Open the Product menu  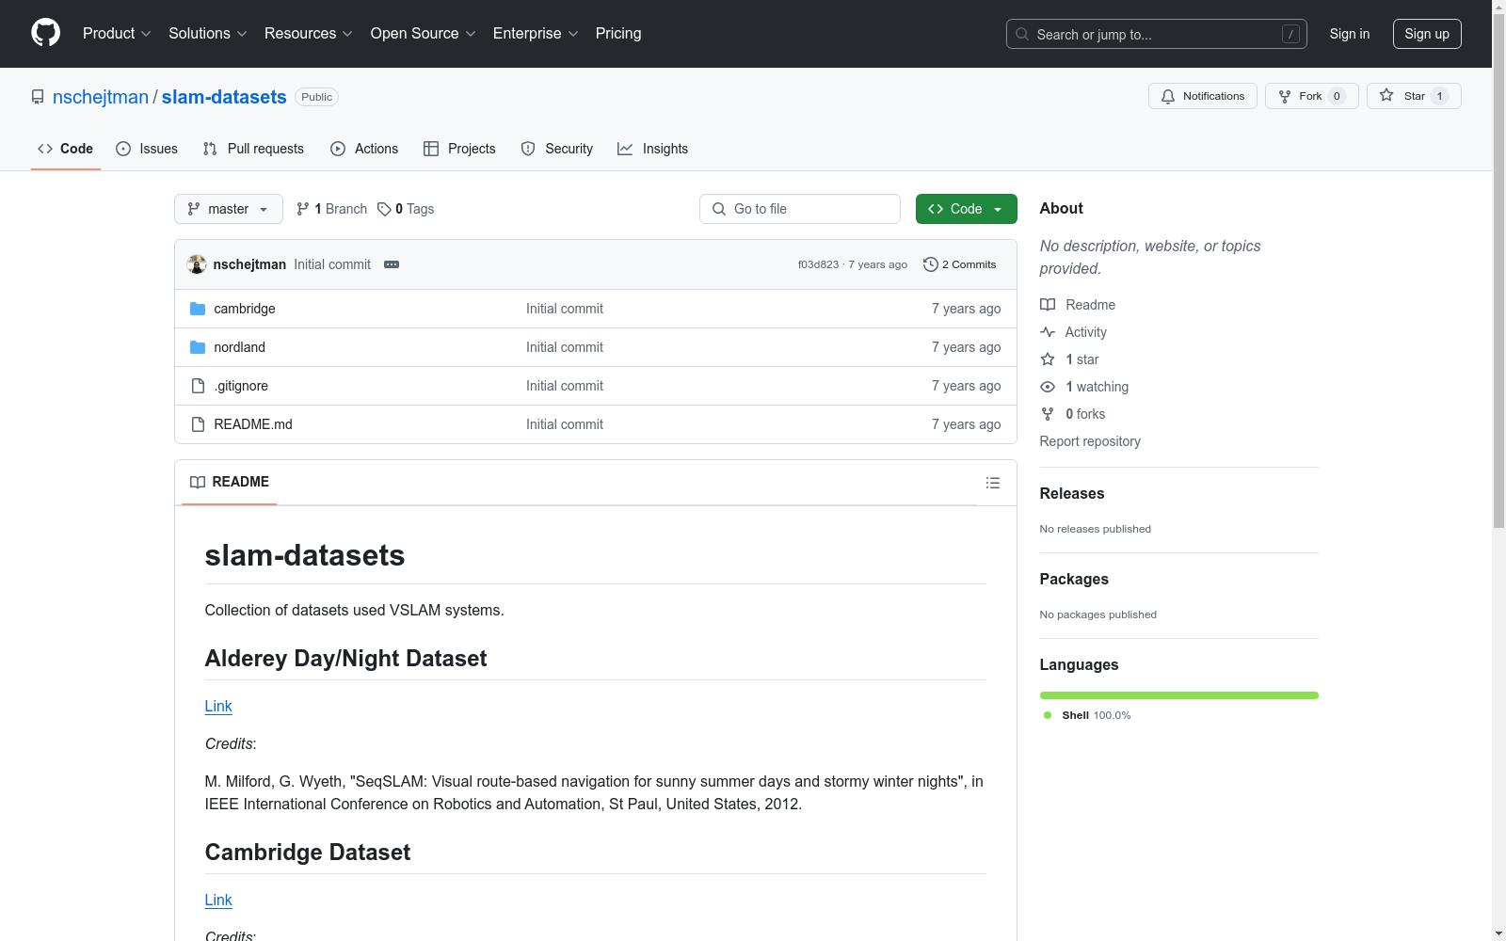117,33
